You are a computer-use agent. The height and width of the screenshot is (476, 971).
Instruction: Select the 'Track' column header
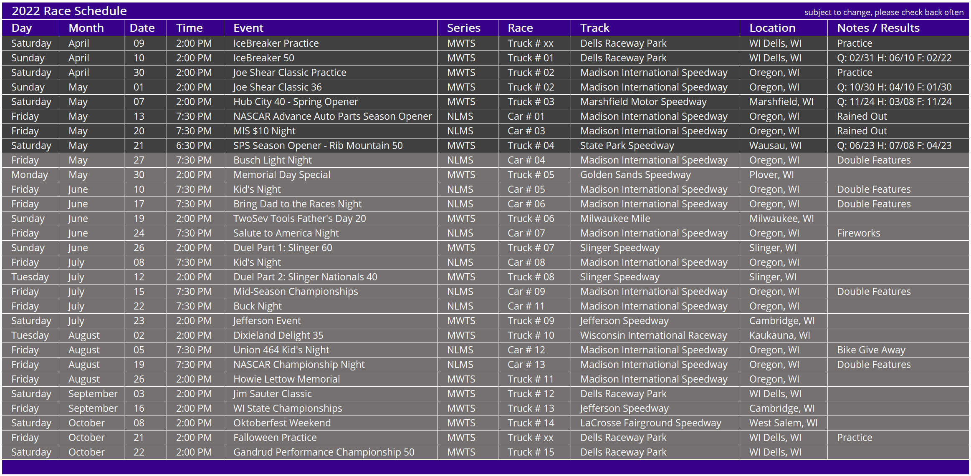point(595,28)
